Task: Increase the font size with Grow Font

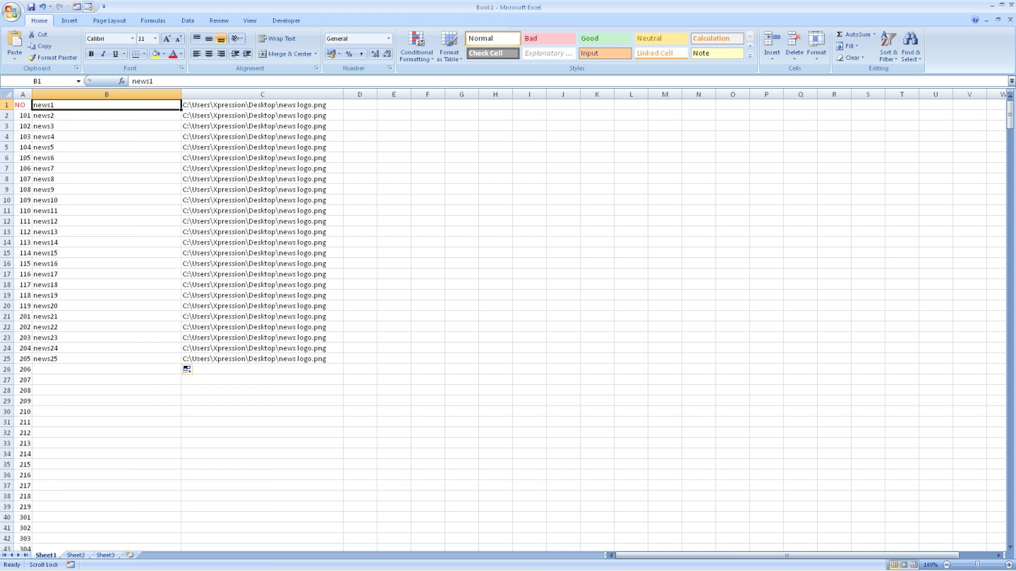Action: (167, 39)
